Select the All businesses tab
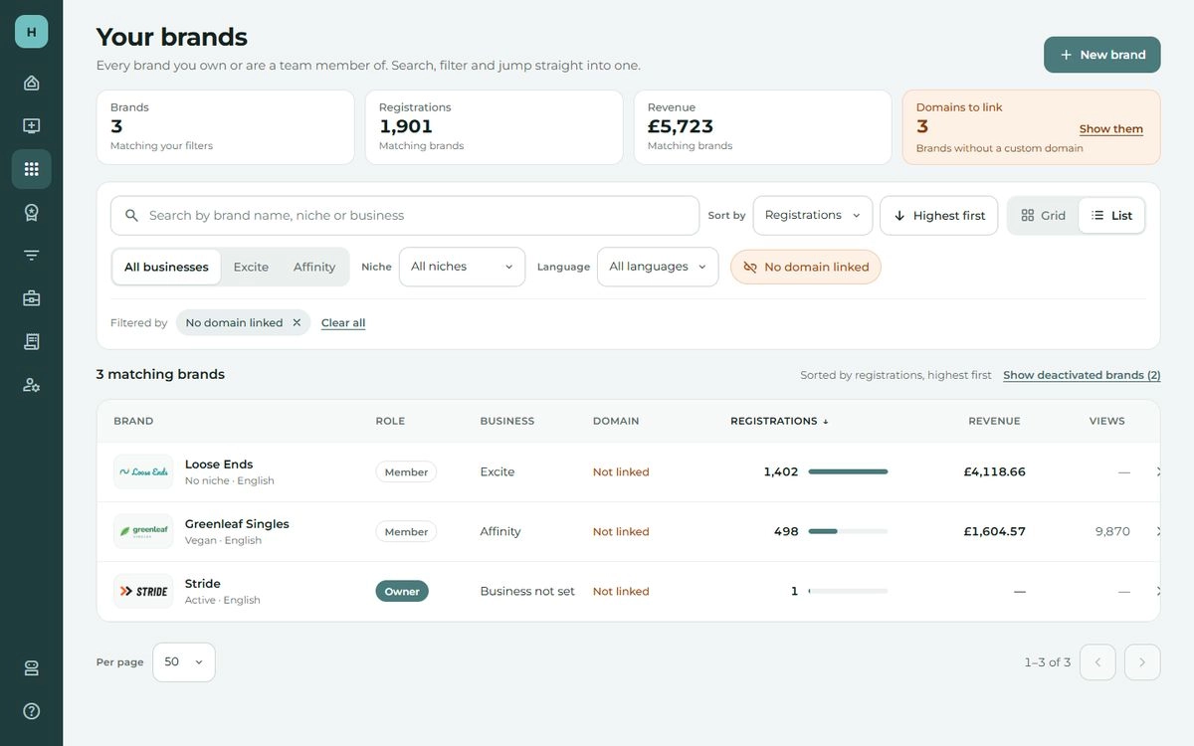The image size is (1194, 746). pos(166,267)
